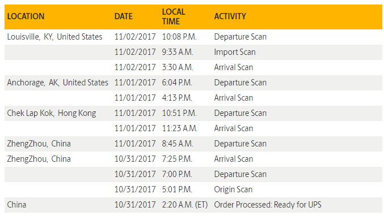This screenshot has width=384, height=220.
Task: Select the 9:33 A.M. time cell
Action: 178,52
